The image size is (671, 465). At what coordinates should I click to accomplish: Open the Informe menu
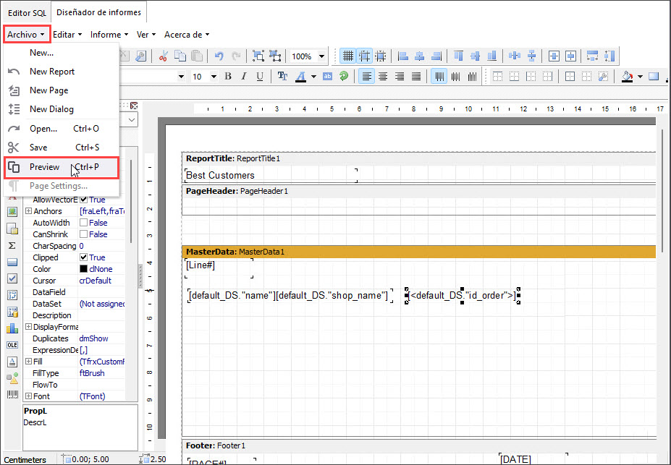(109, 35)
